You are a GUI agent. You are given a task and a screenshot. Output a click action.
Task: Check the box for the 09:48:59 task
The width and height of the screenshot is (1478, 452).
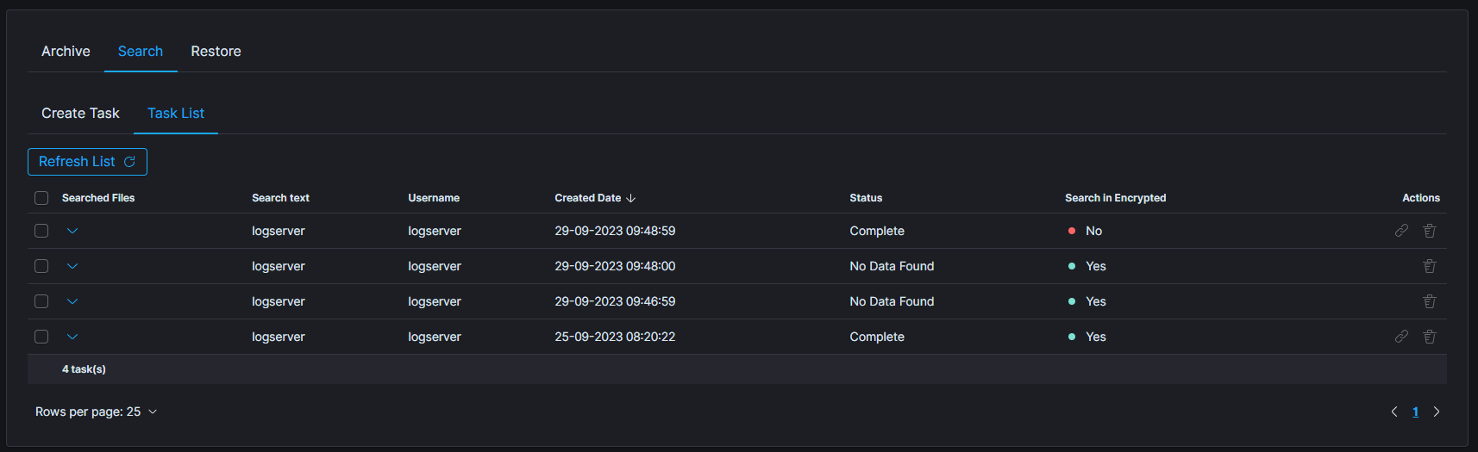click(x=41, y=231)
